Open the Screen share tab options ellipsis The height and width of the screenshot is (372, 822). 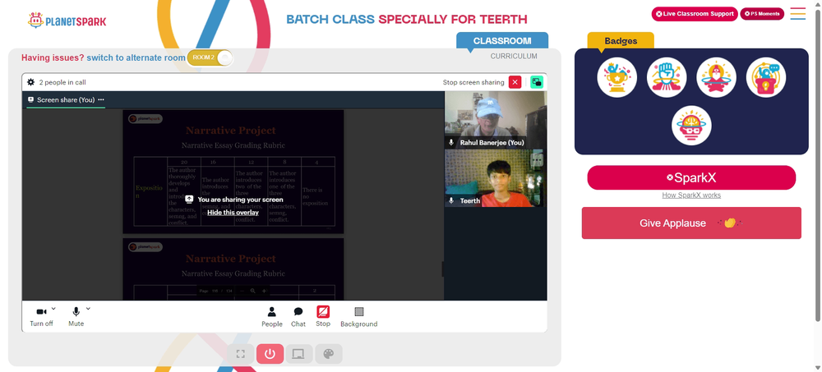[x=100, y=99]
